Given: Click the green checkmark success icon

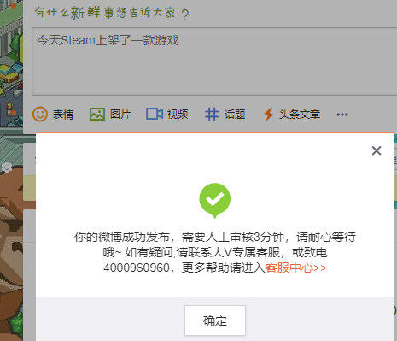Looking at the screenshot, I should pyautogui.click(x=215, y=201).
